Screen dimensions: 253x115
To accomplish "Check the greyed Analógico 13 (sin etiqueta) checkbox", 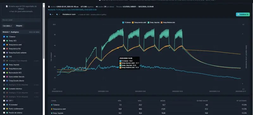I will pos(4,85).
